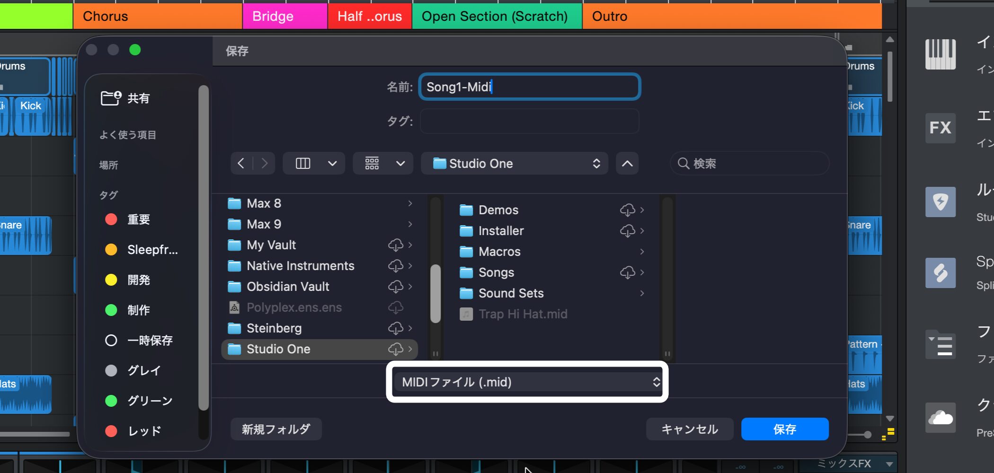994x473 pixels.
Task: Open the Studio One location popup
Action: pos(514,164)
